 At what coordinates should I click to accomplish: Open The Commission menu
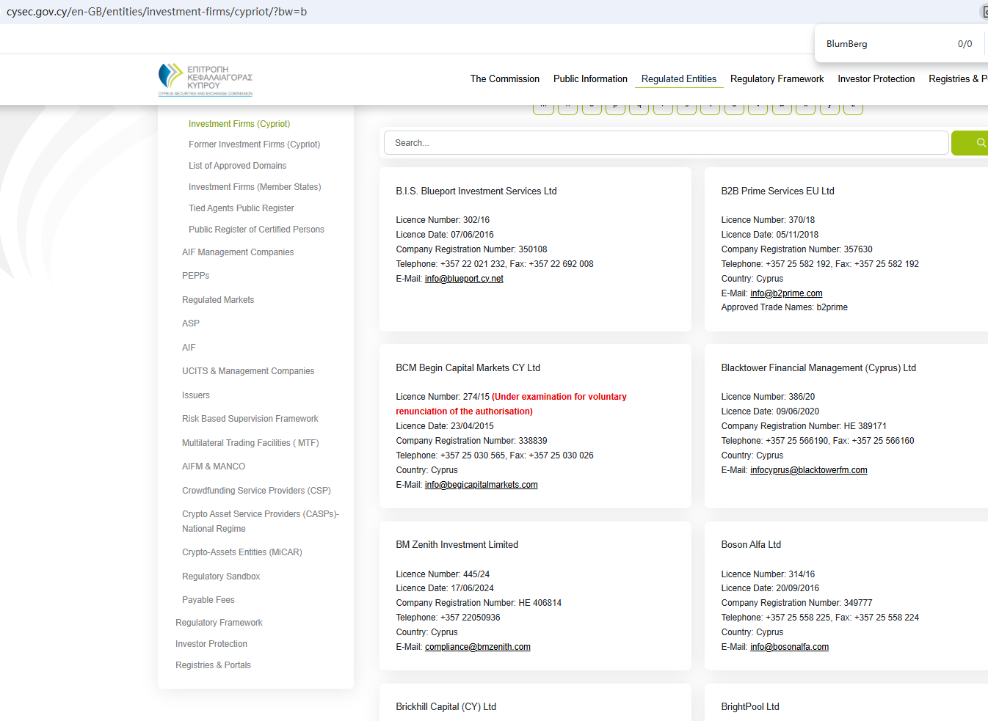(504, 79)
